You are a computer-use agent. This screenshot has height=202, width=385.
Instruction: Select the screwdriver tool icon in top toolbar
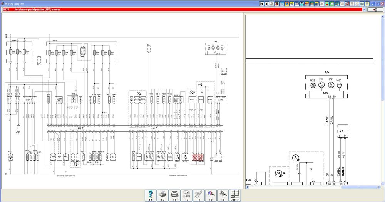point(322,4)
